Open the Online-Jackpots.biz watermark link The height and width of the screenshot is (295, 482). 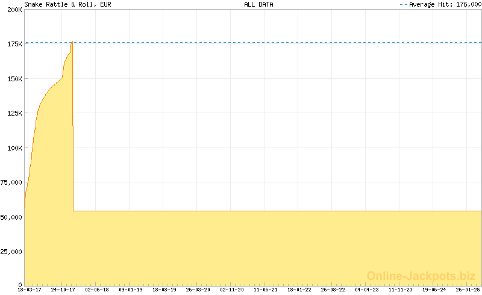click(421, 276)
